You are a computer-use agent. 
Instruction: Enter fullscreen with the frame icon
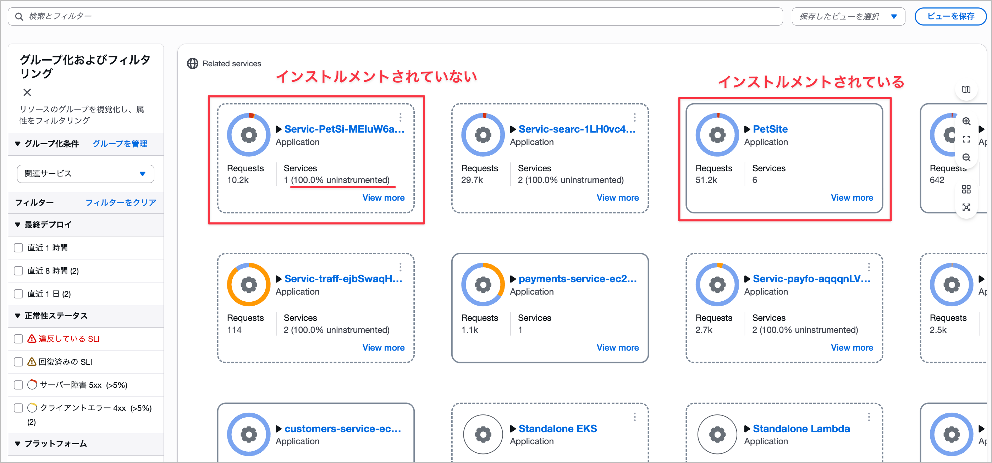point(966,139)
